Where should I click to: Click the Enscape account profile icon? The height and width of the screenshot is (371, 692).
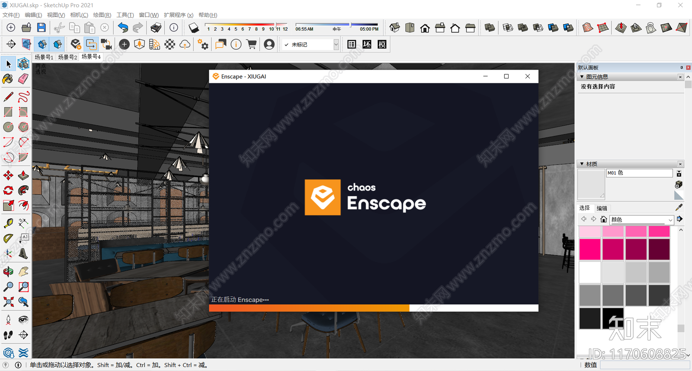269,44
